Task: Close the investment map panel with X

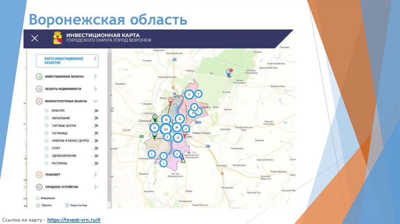Action: click(x=35, y=39)
